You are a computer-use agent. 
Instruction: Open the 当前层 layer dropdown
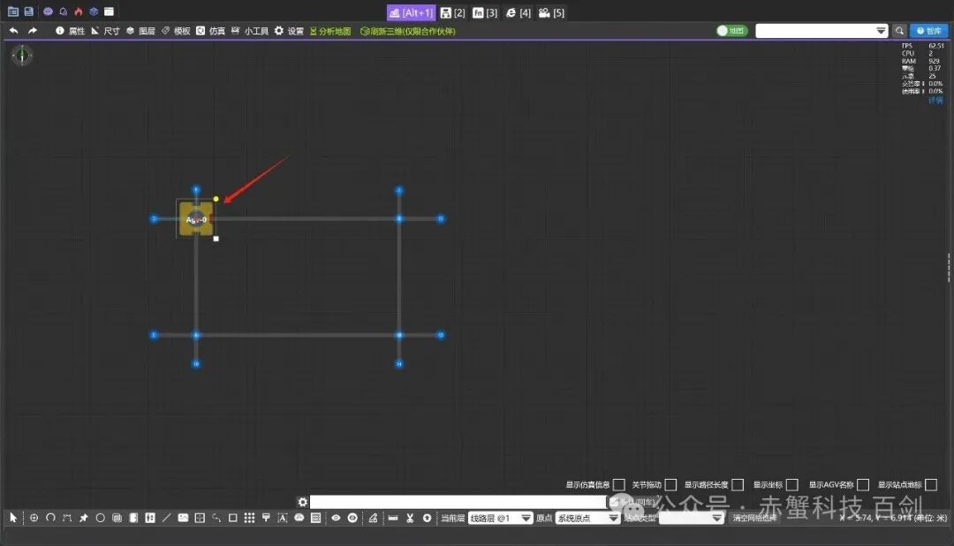click(x=500, y=518)
